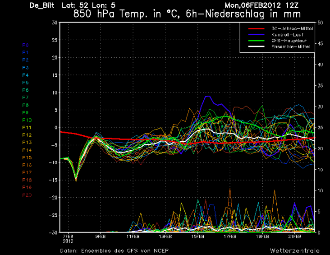330x255 pixels.
Task: Click the 30 value on temperature axis
Action: pos(55,23)
